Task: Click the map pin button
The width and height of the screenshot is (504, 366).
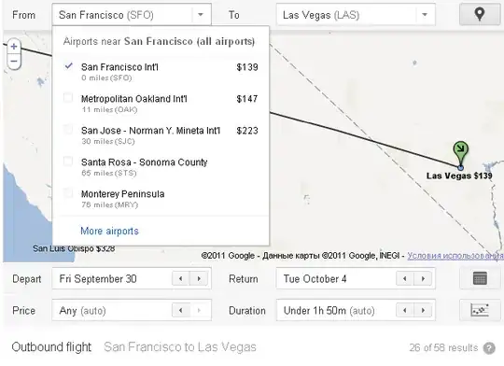Action: pos(480,15)
